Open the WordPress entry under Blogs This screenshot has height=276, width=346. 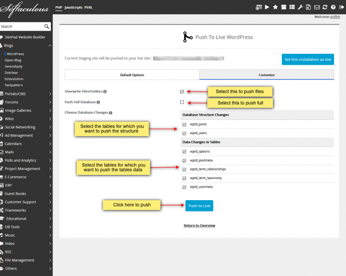tap(15, 54)
